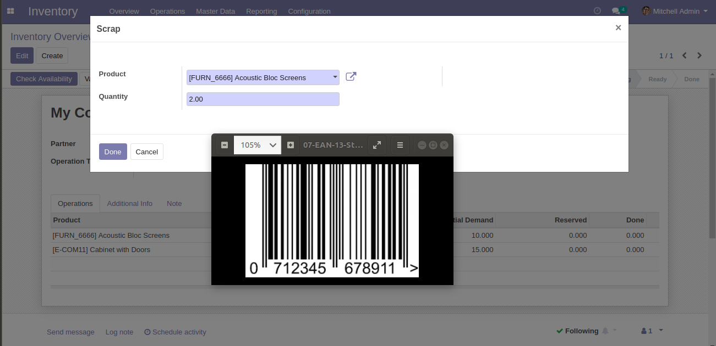Open the apps grid menu icon
The height and width of the screenshot is (346, 716).
click(x=10, y=11)
